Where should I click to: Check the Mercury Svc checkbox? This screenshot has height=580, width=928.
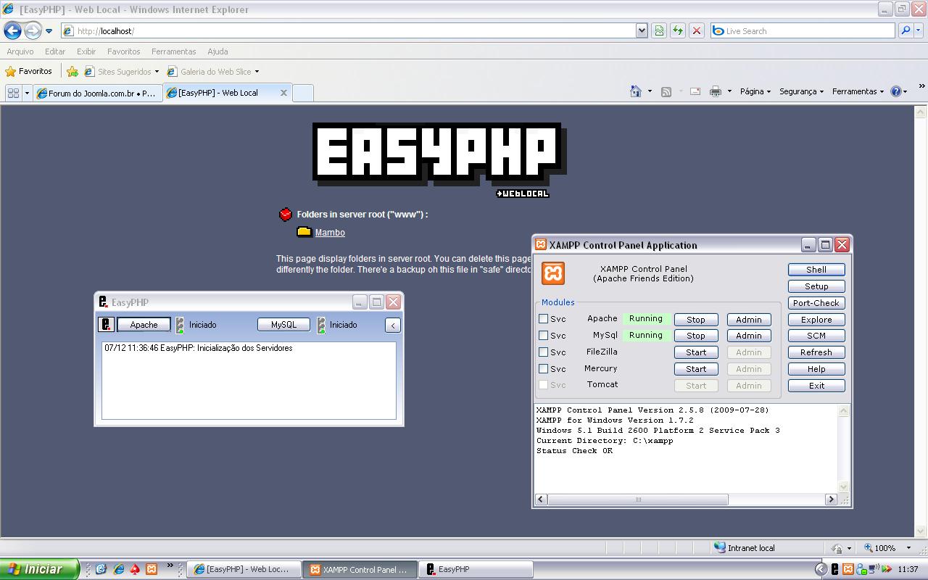[543, 368]
